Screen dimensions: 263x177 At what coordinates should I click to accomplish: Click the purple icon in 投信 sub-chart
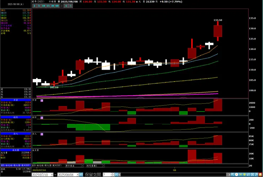pos(42,118)
